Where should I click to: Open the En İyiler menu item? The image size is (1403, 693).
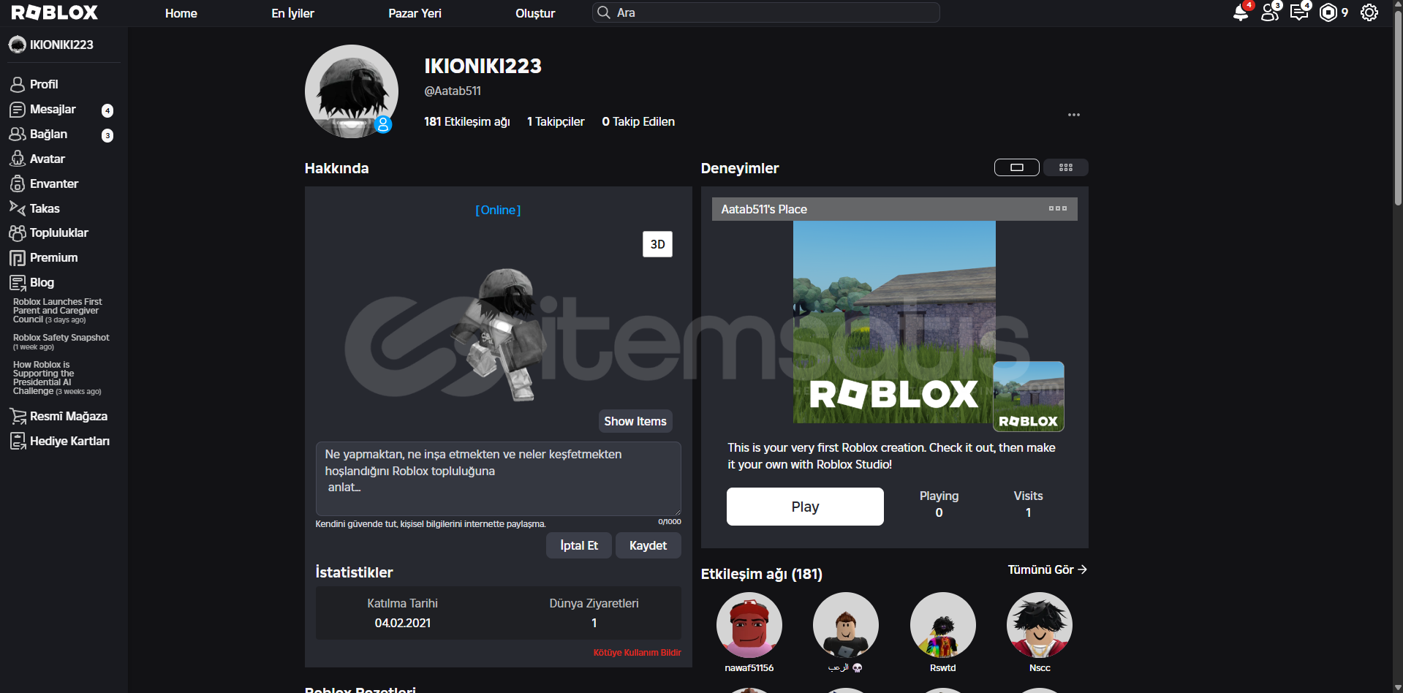click(x=292, y=13)
